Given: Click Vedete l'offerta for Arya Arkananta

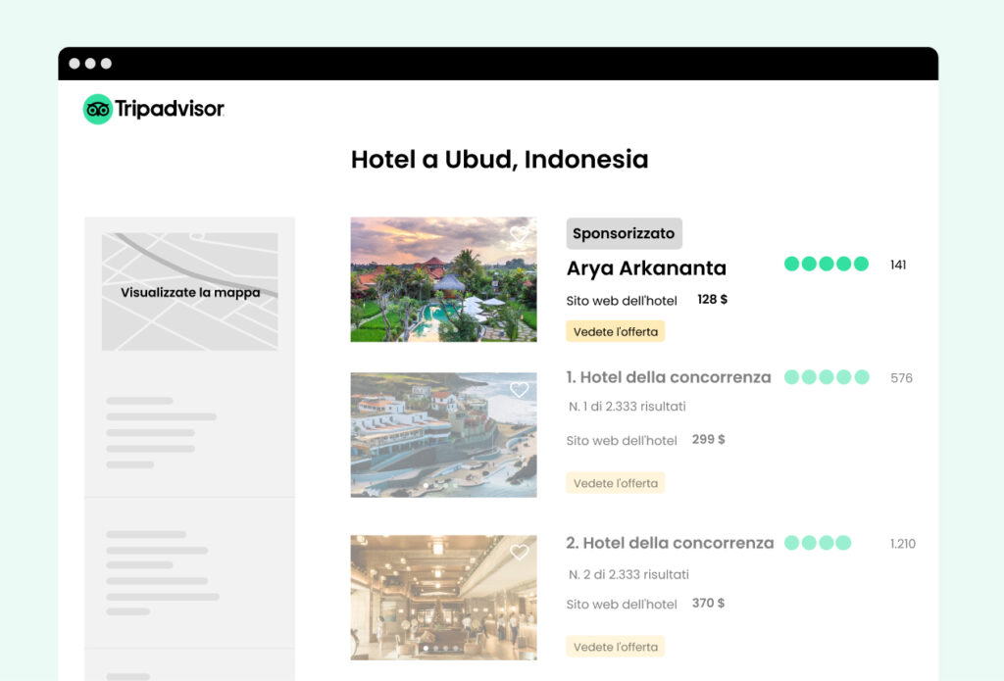Looking at the screenshot, I should 616,331.
